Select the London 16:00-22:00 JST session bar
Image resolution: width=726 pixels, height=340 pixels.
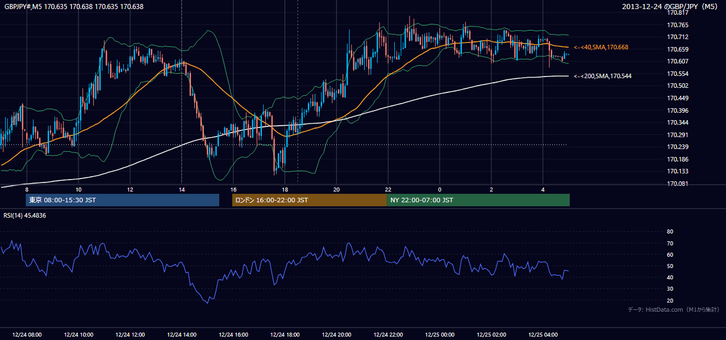point(310,200)
